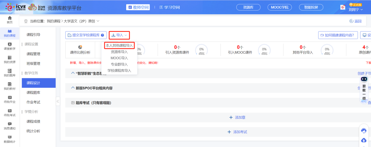Click the courseware ratio analysis pie icon
The width and height of the screenshot is (371, 147).
80,47
